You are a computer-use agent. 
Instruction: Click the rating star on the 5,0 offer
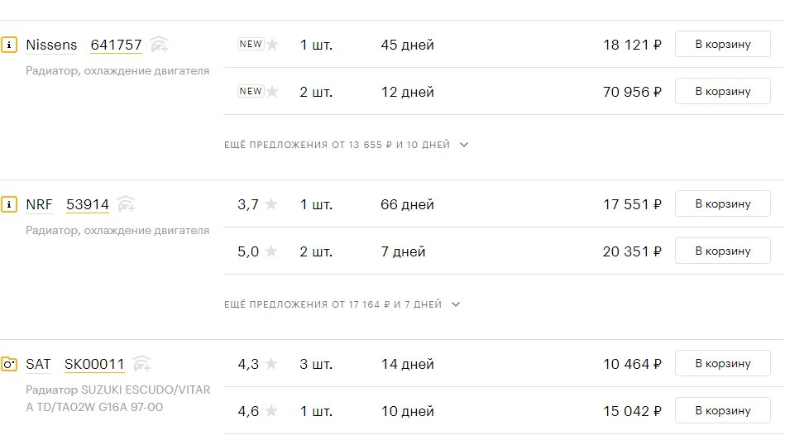(x=271, y=251)
